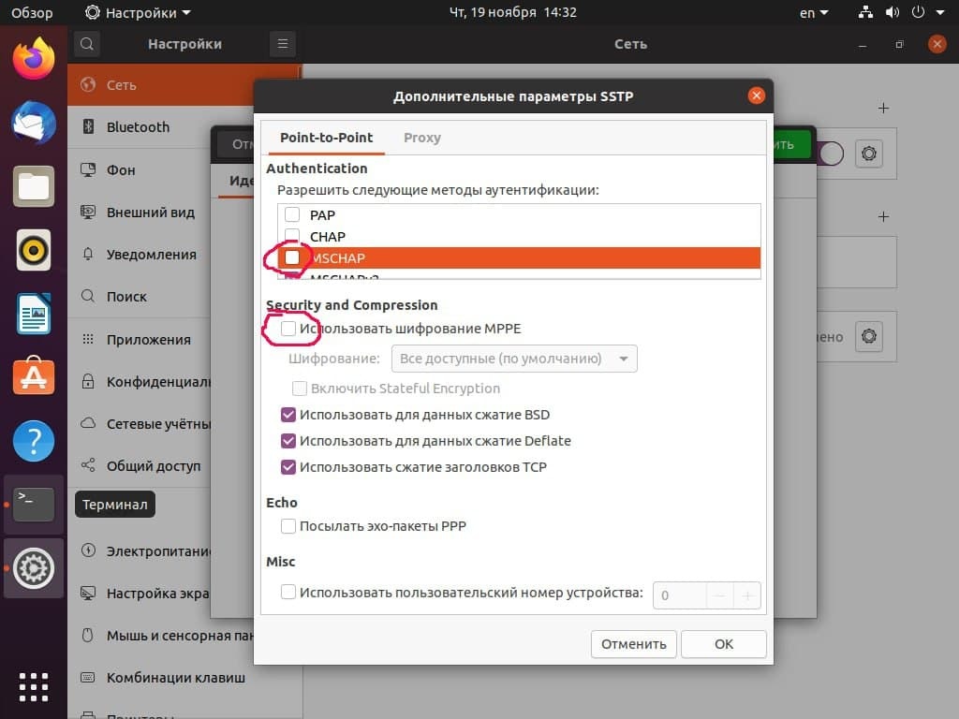
Task: Open the Settings hamburger menu
Action: click(x=283, y=44)
